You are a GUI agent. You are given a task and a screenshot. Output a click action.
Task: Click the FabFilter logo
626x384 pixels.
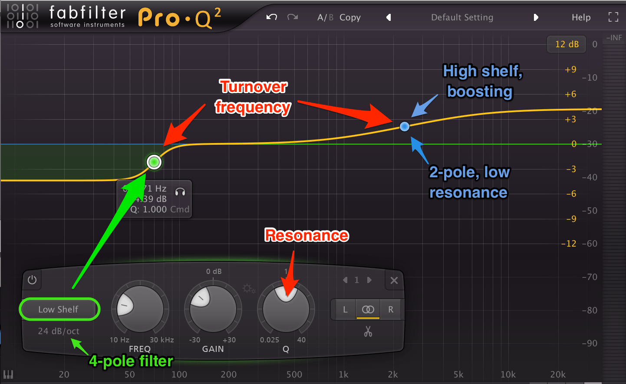click(x=66, y=16)
